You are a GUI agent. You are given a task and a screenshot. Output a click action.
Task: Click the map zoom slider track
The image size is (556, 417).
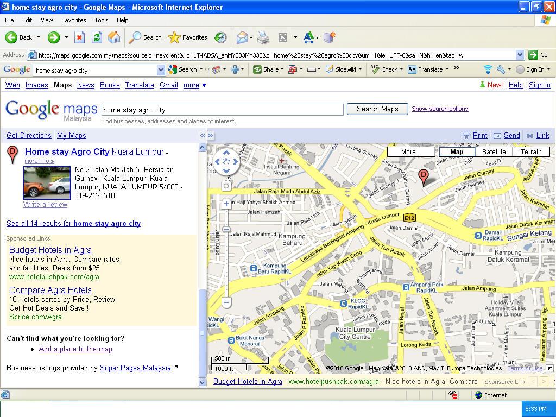click(x=226, y=261)
